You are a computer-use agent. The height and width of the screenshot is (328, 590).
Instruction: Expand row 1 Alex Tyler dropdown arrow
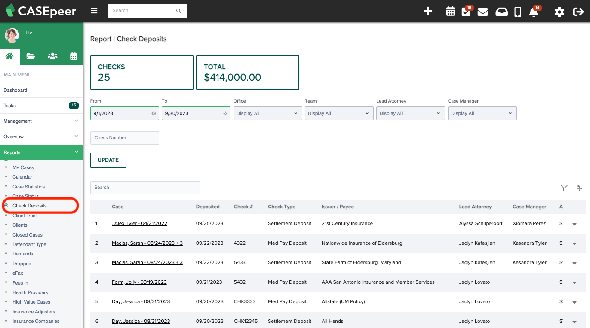click(575, 224)
